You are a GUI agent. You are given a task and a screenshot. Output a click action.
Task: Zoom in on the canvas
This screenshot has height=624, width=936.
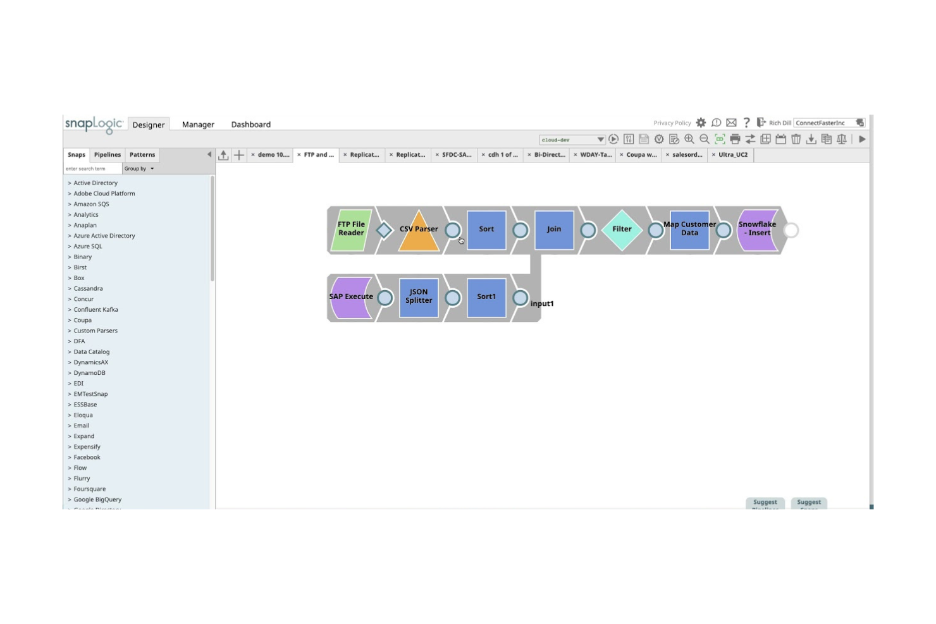(689, 139)
